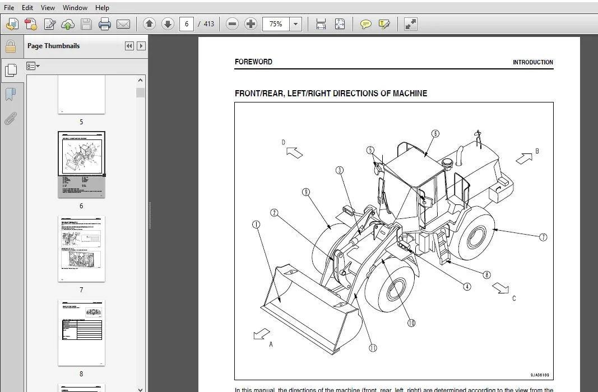The width and height of the screenshot is (598, 392).
Task: Open the Bookmarks panel icon
Action: pyautogui.click(x=11, y=94)
